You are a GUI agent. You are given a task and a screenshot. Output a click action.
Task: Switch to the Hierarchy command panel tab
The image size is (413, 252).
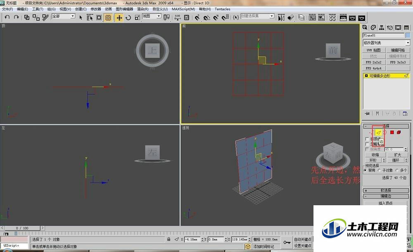(381, 27)
